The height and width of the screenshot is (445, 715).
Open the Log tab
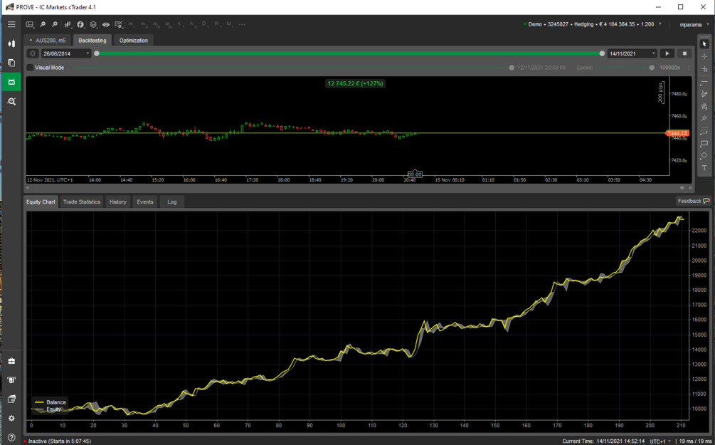(x=172, y=201)
